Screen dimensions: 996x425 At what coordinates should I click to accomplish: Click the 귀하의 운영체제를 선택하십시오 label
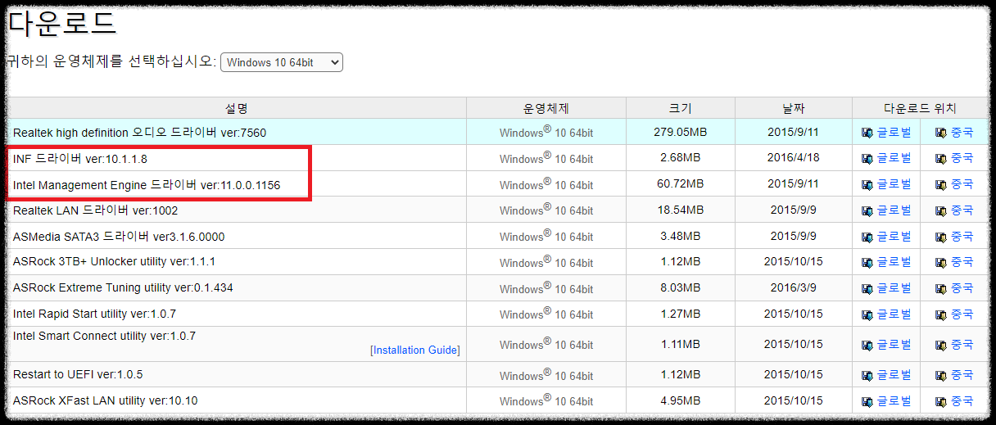(111, 62)
